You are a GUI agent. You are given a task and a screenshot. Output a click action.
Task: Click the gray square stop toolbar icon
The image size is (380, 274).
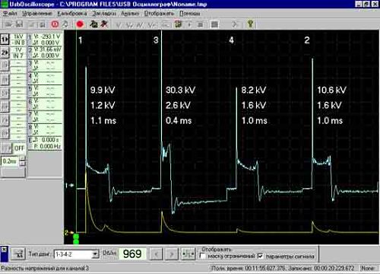pos(214,24)
